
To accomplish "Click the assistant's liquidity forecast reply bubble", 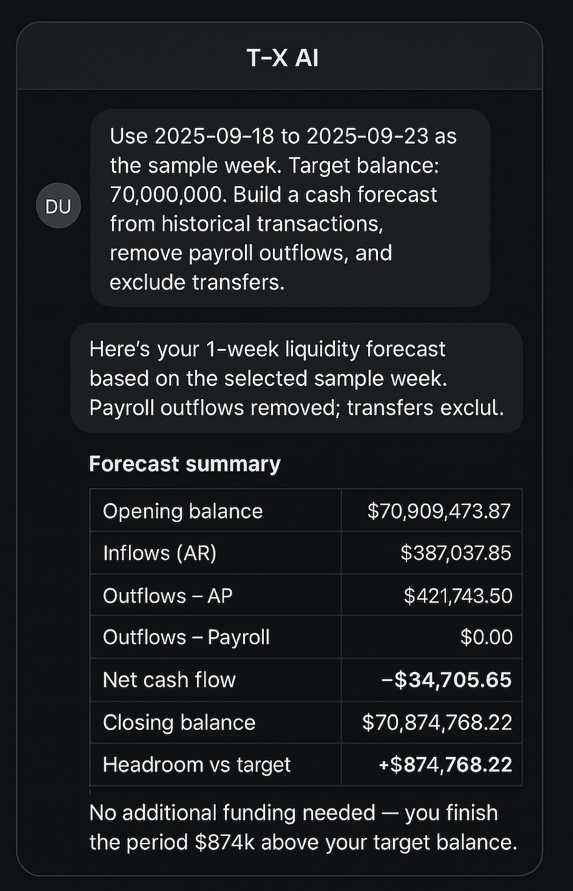I will (296, 378).
